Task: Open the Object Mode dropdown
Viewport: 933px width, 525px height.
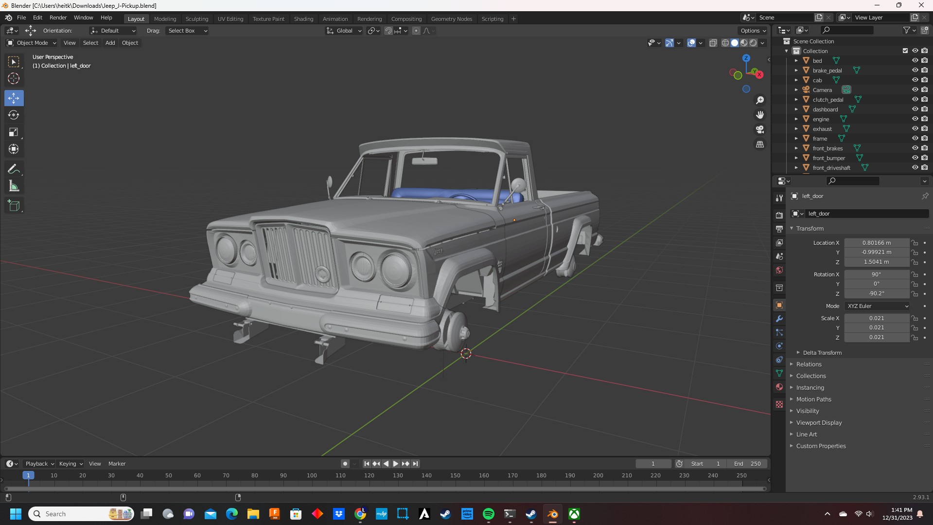Action: pos(32,43)
